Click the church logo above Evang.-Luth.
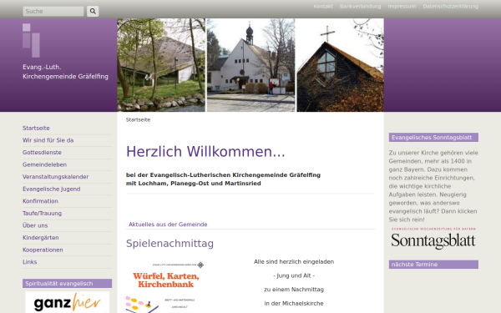 31,40
